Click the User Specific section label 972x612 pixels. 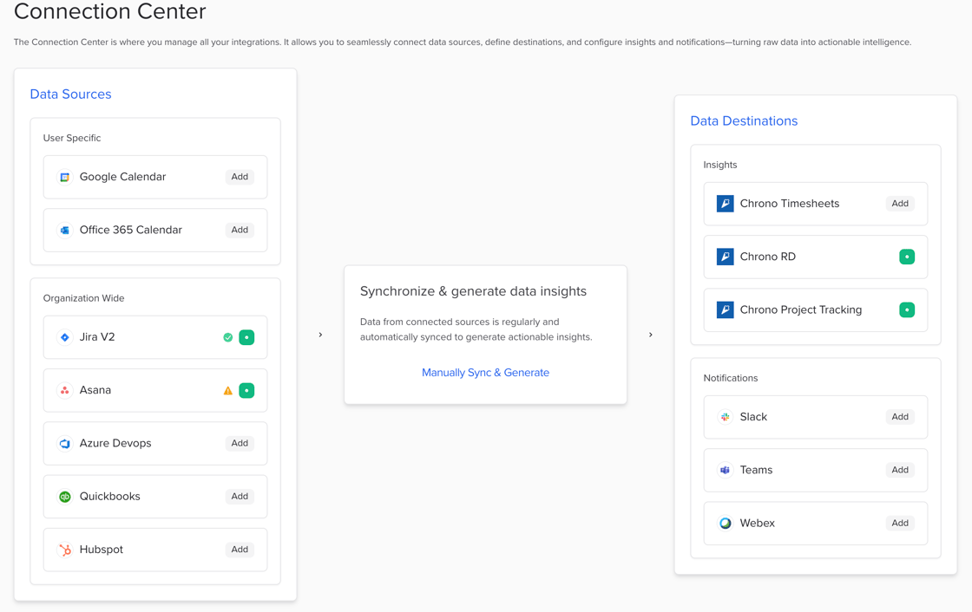[72, 138]
